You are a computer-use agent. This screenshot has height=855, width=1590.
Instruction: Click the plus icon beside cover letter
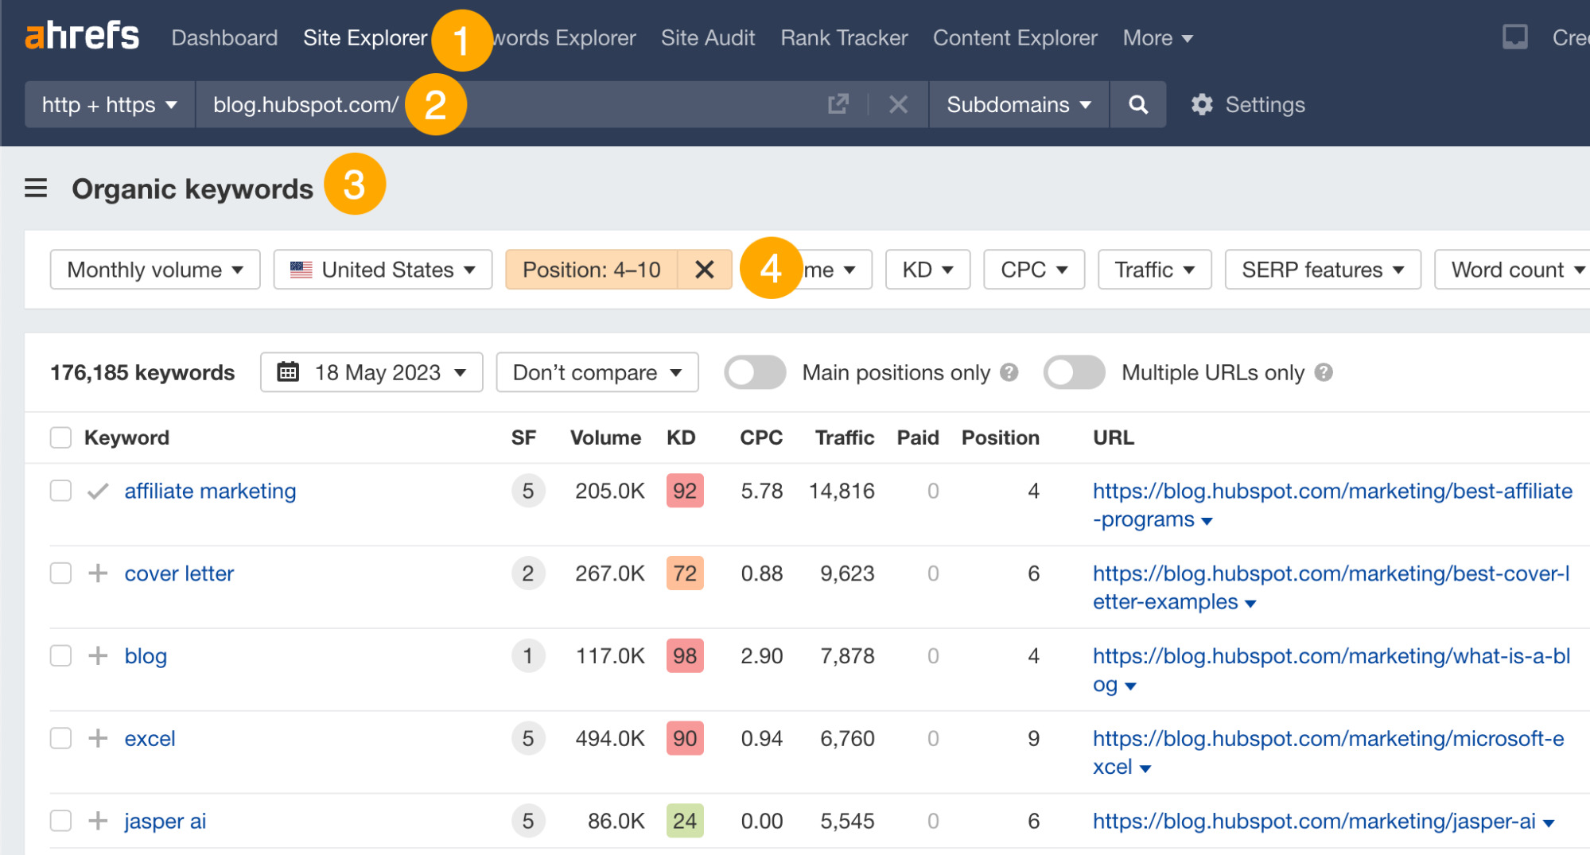(x=97, y=573)
